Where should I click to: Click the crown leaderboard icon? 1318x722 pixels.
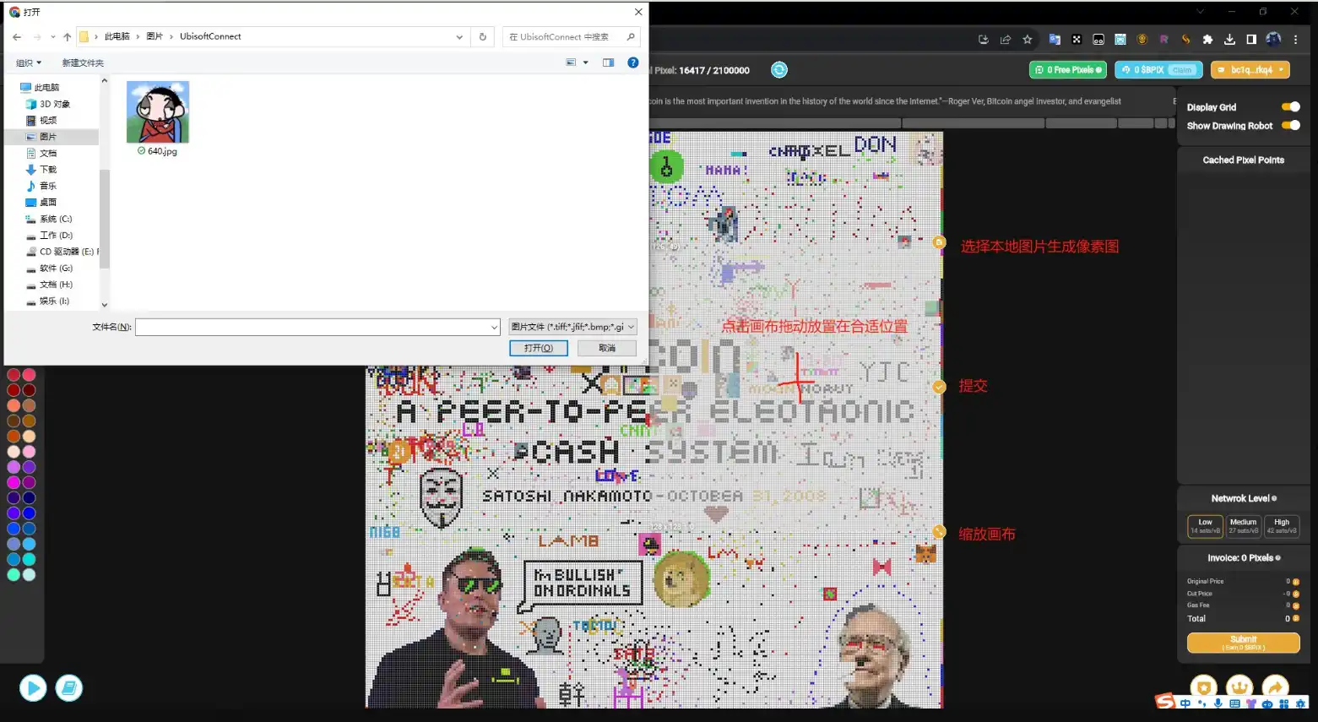1239,687
